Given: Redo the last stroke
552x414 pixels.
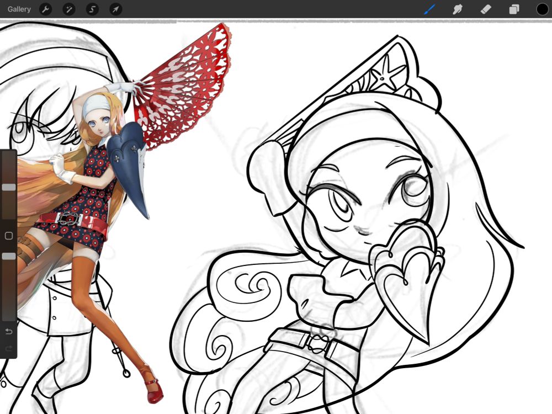Looking at the screenshot, I should [9, 348].
